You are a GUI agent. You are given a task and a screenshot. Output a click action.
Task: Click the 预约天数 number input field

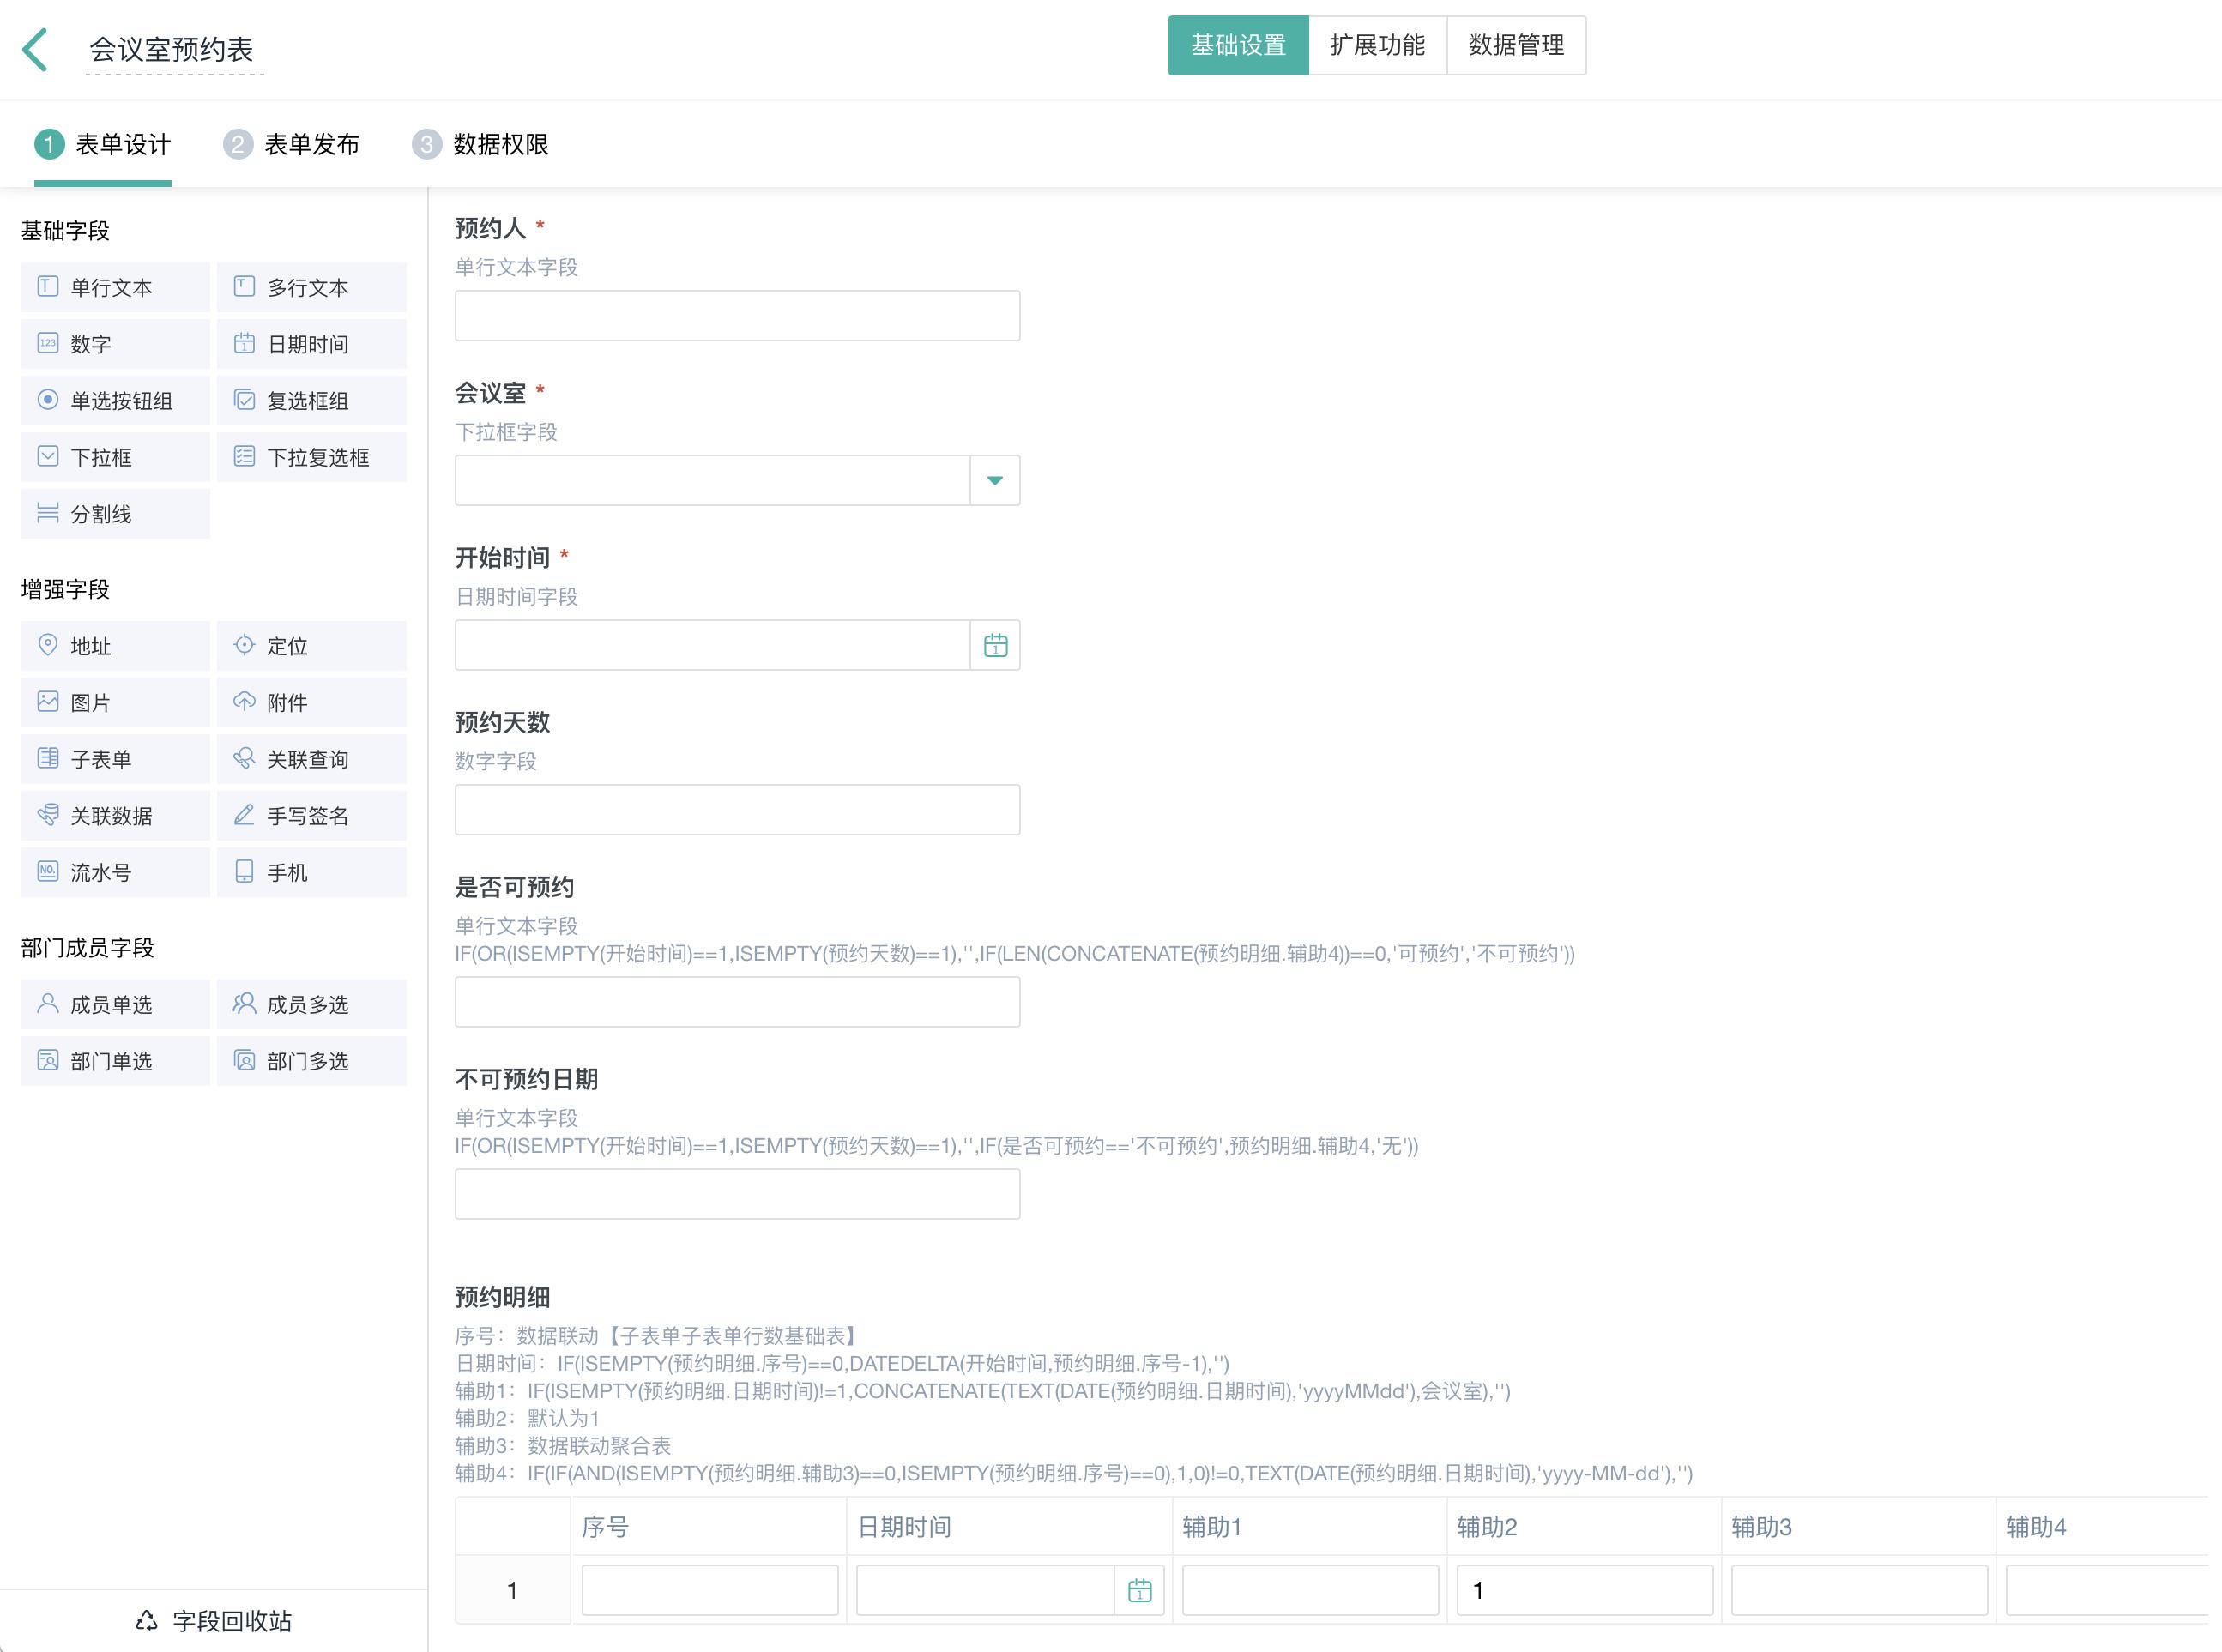737,810
